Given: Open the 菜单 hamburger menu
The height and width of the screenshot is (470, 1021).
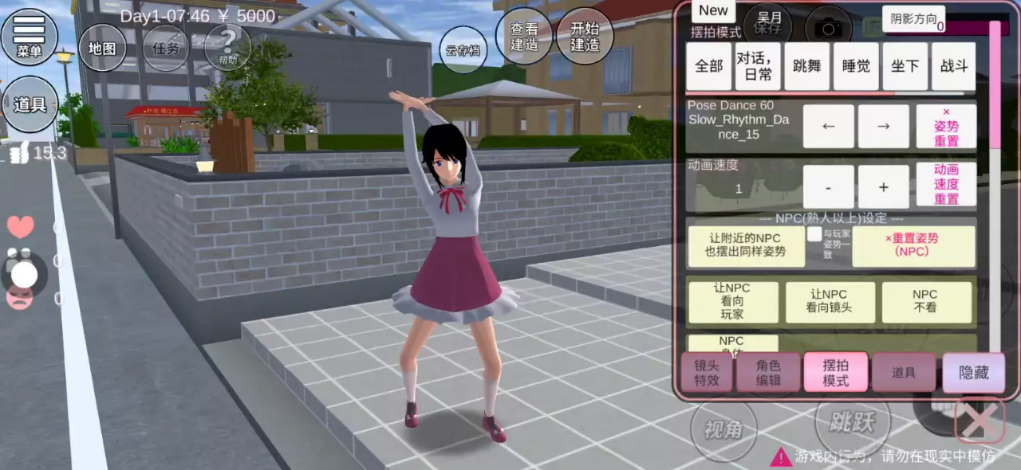Looking at the screenshot, I should [x=30, y=36].
